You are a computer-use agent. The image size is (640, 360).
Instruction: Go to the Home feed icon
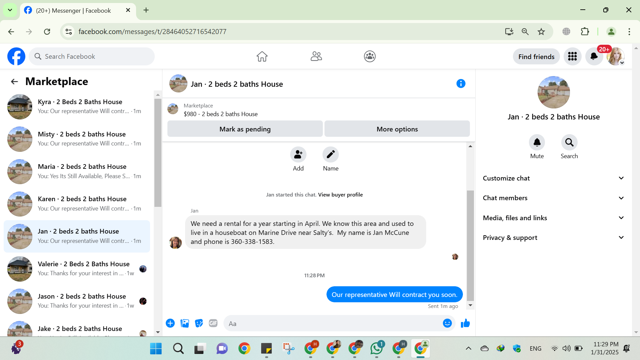tap(262, 56)
